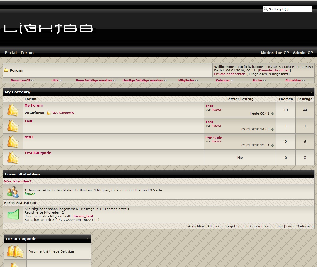
Task: Click the small subforum icon beside Test Kategorie
Action: [48, 113]
